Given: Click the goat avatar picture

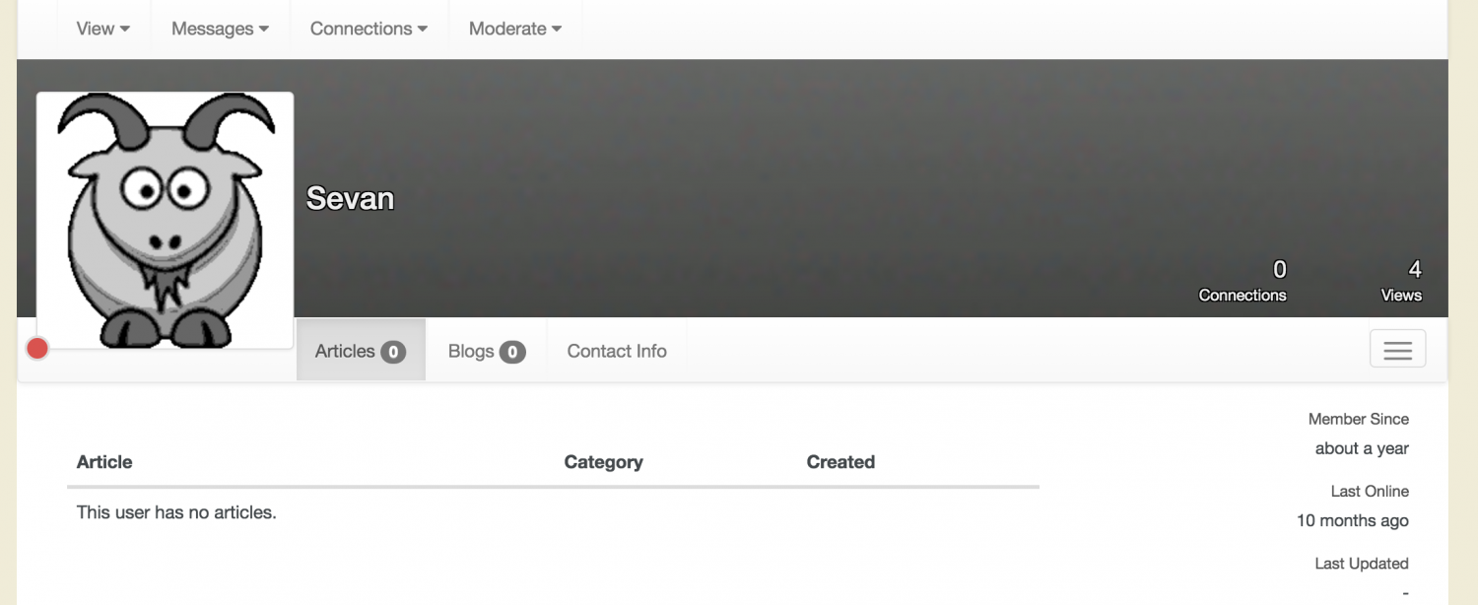Looking at the screenshot, I should tap(166, 220).
